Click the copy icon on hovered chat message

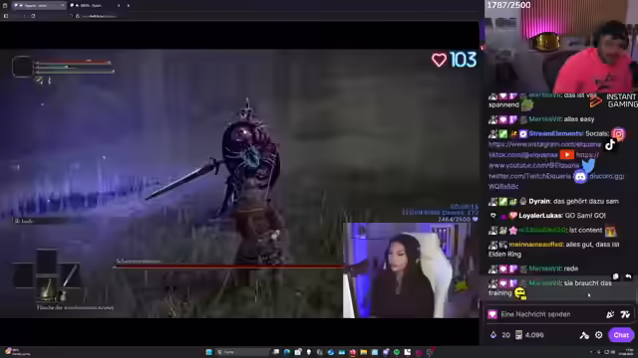616,276
